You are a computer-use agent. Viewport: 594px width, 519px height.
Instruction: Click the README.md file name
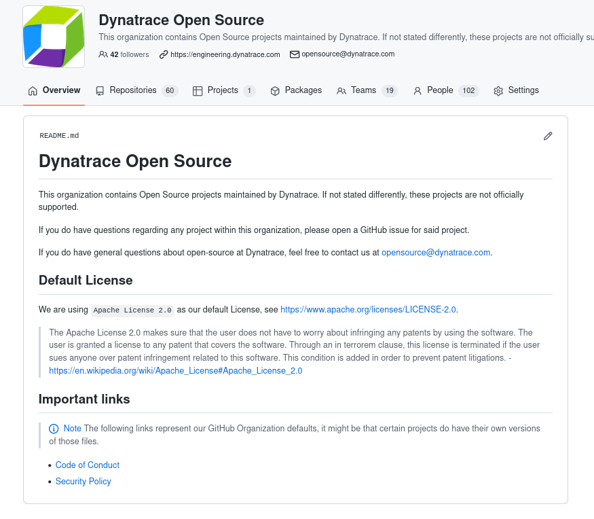(x=59, y=136)
